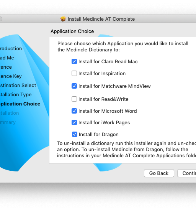This screenshot has width=196, height=211.
Task: Select the Application Choice step
Action: (x=20, y=104)
